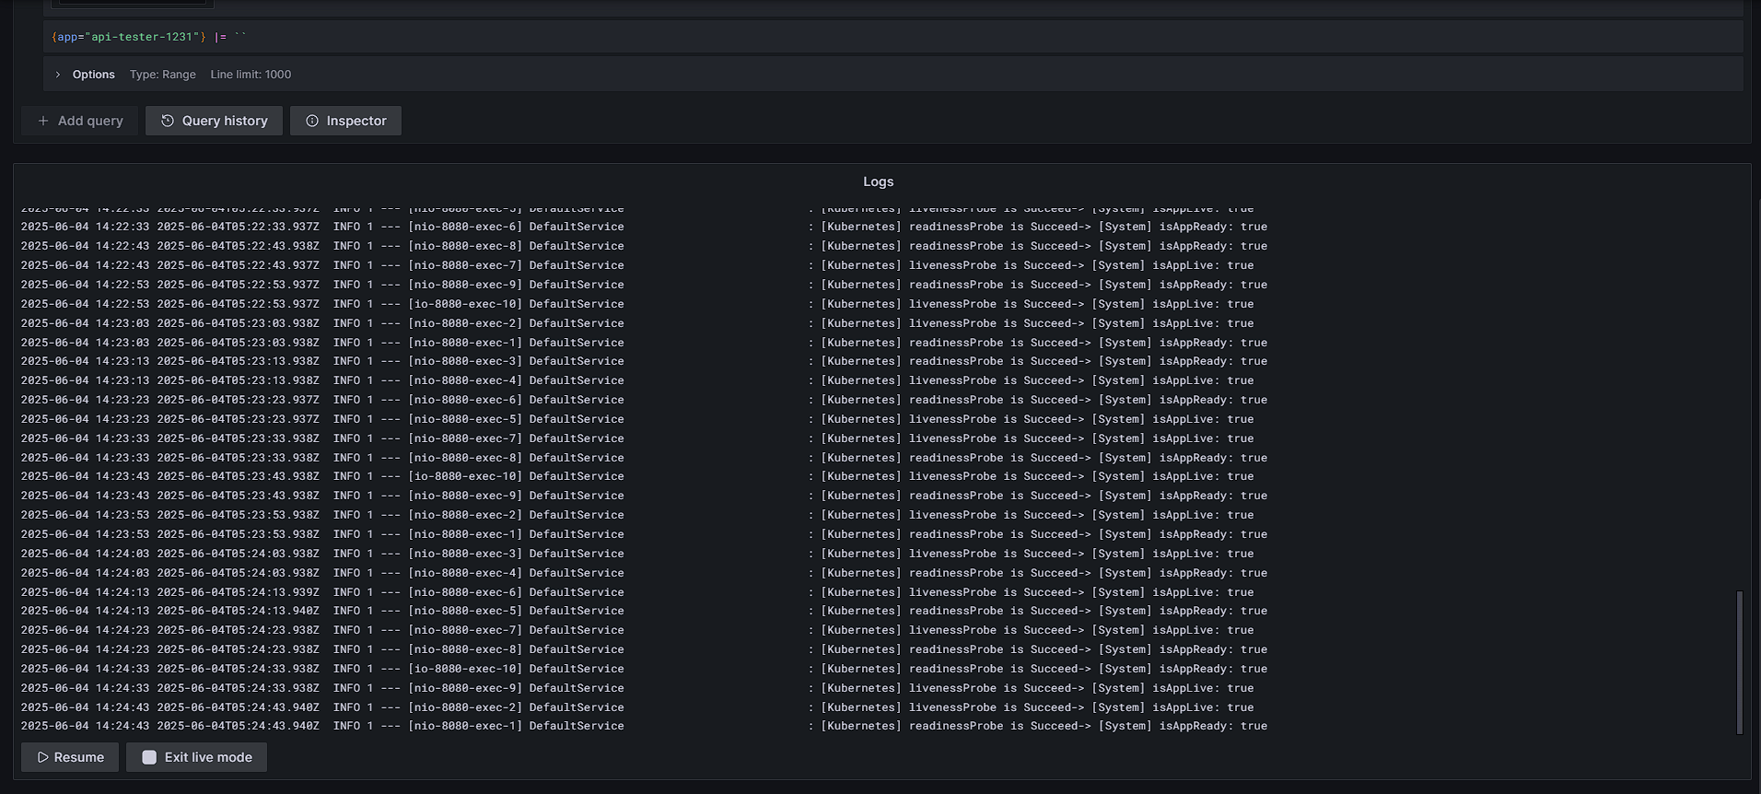Select the 14:24:03 nio-8080-exec-3 livenessProbe line
The image size is (1761, 794).
645,554
